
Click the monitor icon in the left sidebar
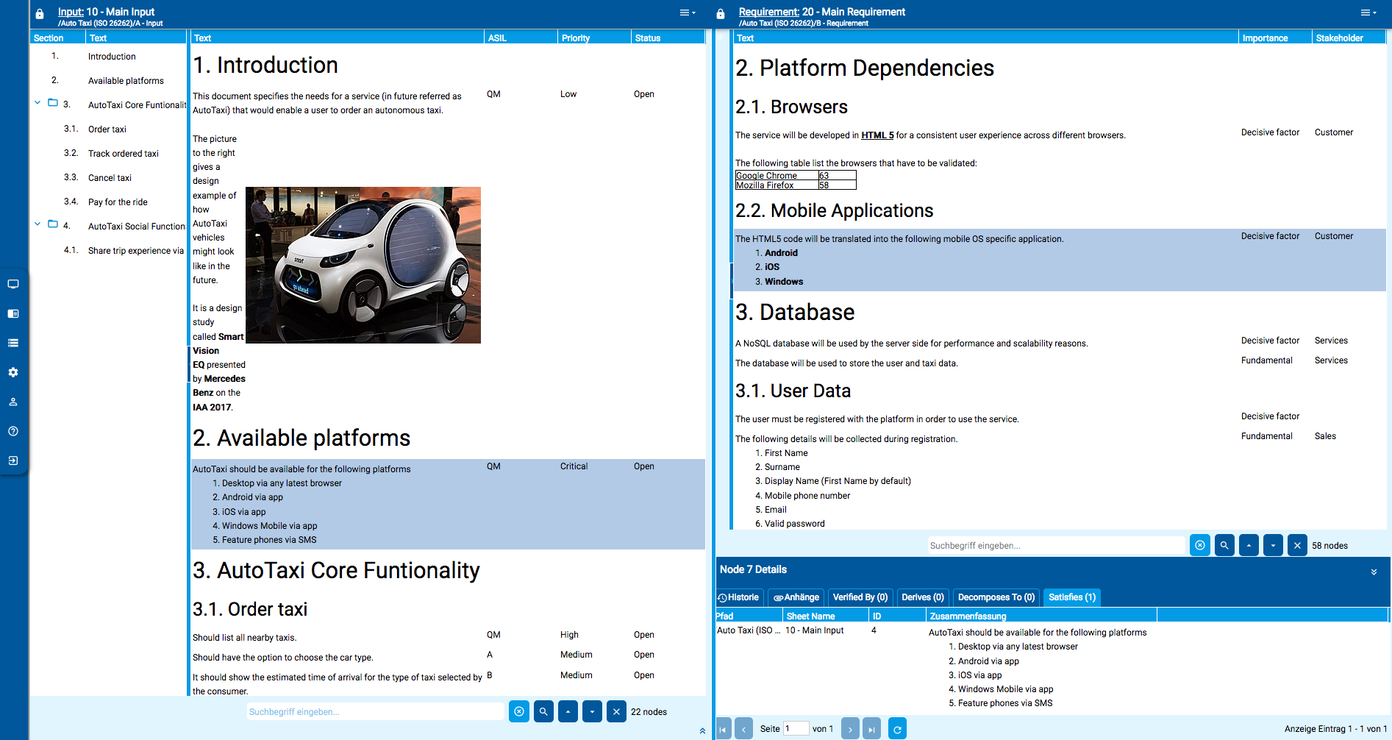point(13,284)
